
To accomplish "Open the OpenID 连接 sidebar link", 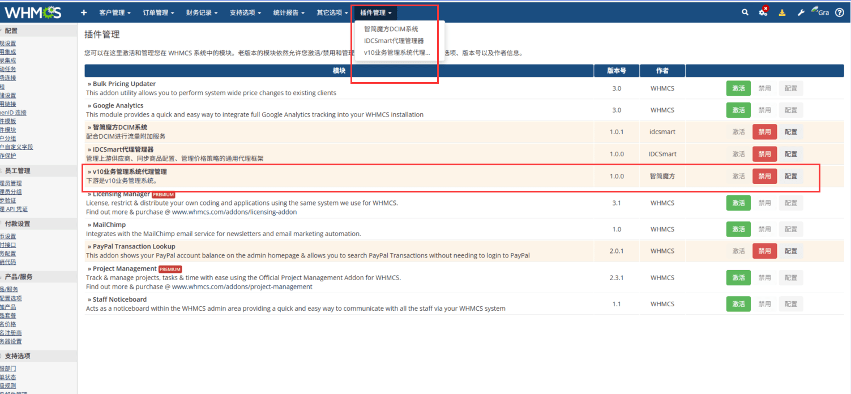I will point(13,113).
